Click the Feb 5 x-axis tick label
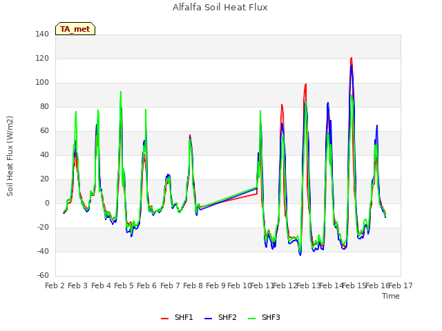Viewport: 442px width, 331px height. 124,285
